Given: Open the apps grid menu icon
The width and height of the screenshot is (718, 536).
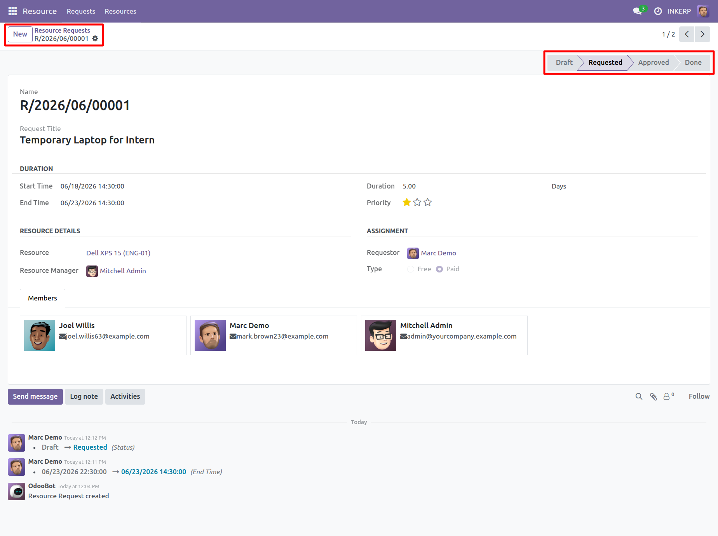Looking at the screenshot, I should (12, 11).
